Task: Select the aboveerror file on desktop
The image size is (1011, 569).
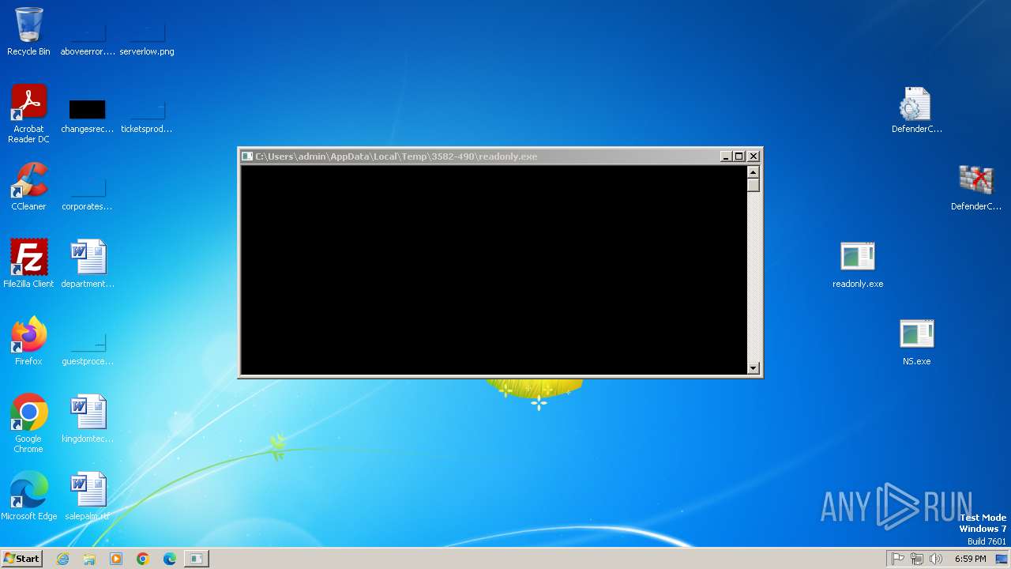Action: click(x=88, y=38)
